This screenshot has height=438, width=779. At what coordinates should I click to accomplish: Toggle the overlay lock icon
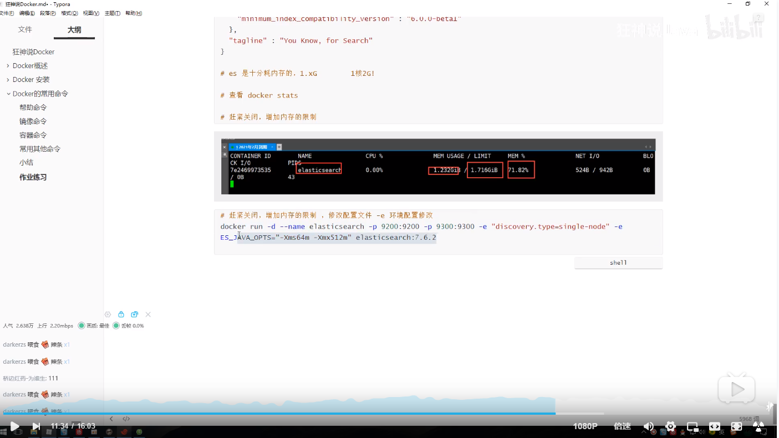(121, 315)
